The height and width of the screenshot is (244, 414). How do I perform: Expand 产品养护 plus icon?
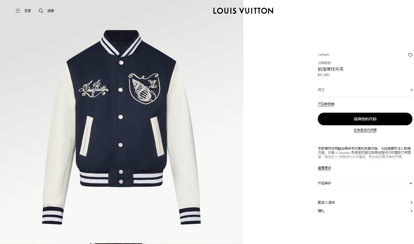tap(411, 183)
